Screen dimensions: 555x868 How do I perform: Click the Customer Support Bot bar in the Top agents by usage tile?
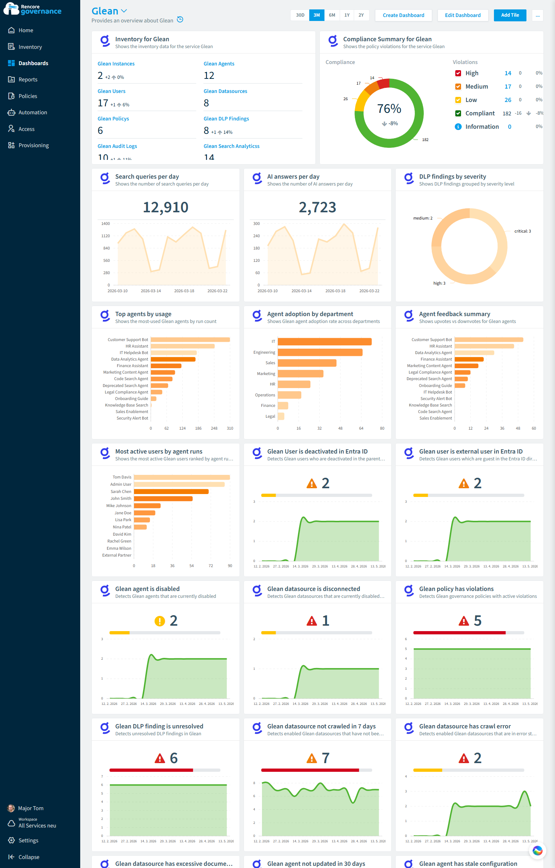190,340
